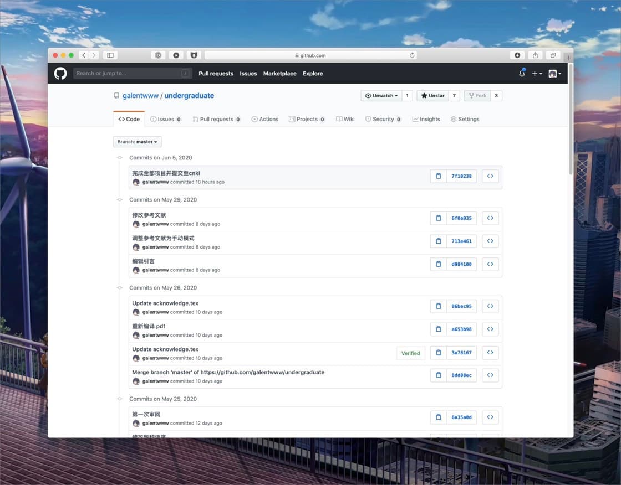This screenshot has height=485, width=621.
Task: Reload the page using the address bar icon
Action: (412, 55)
